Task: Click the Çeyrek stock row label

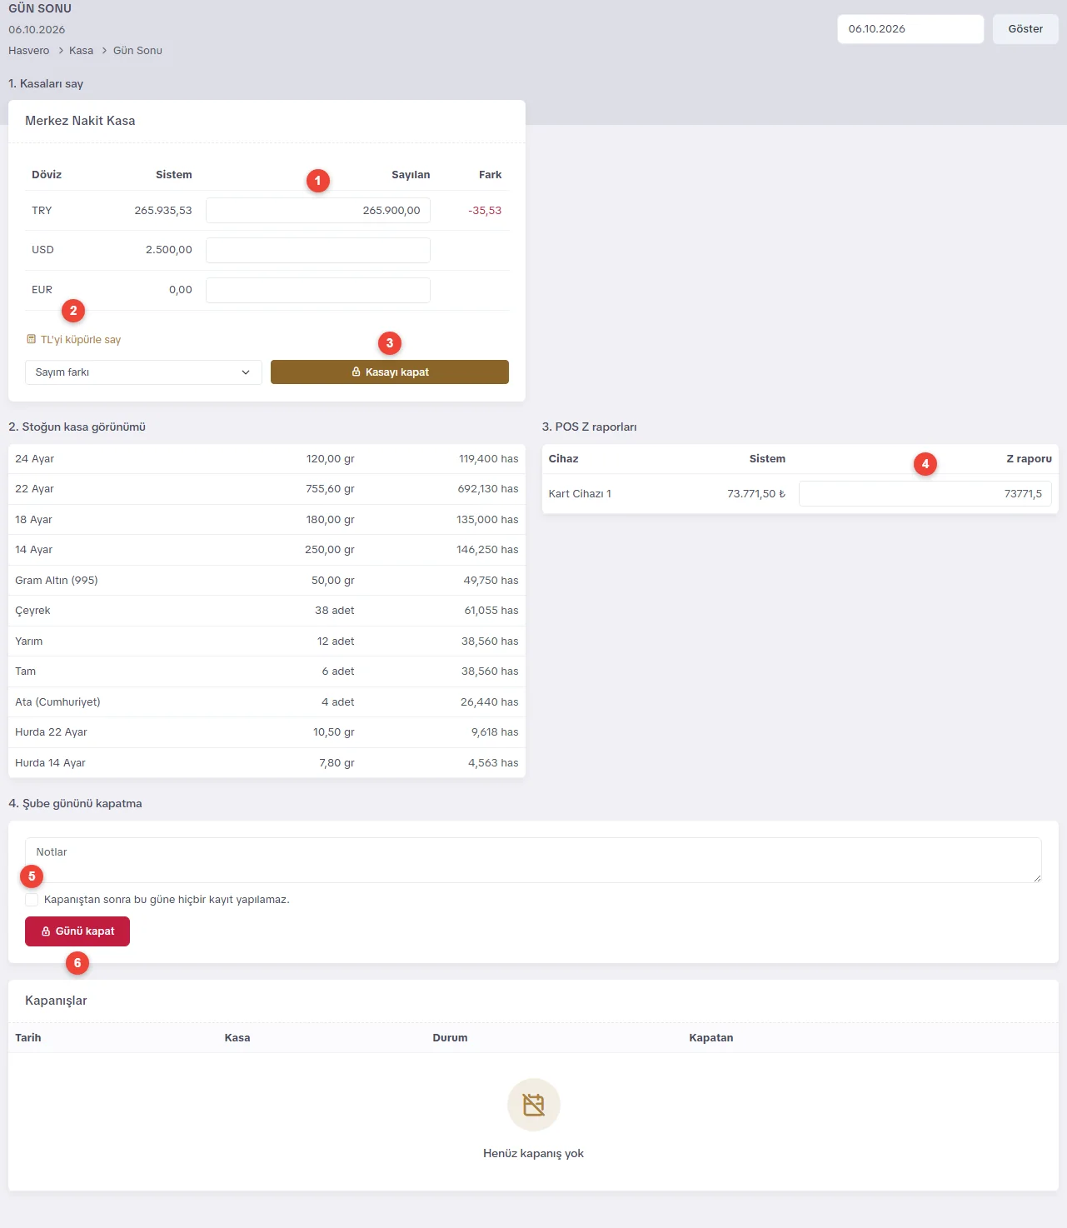Action: 32,611
